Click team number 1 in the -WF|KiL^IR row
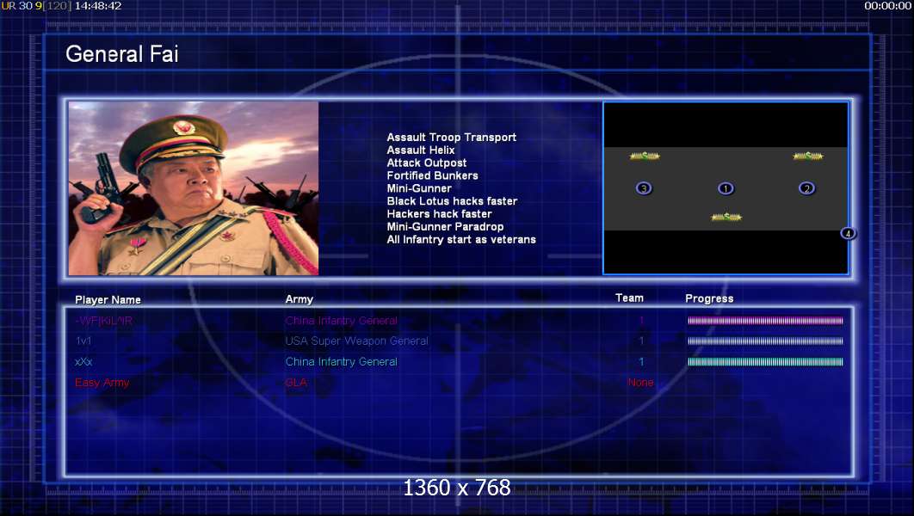The image size is (914, 516). 641,321
